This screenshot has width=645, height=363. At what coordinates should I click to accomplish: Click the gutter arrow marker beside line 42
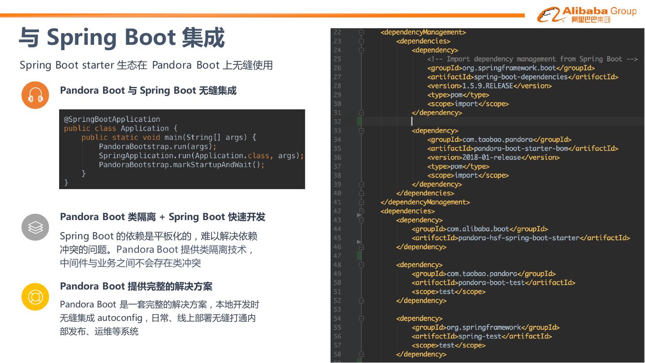coord(358,215)
